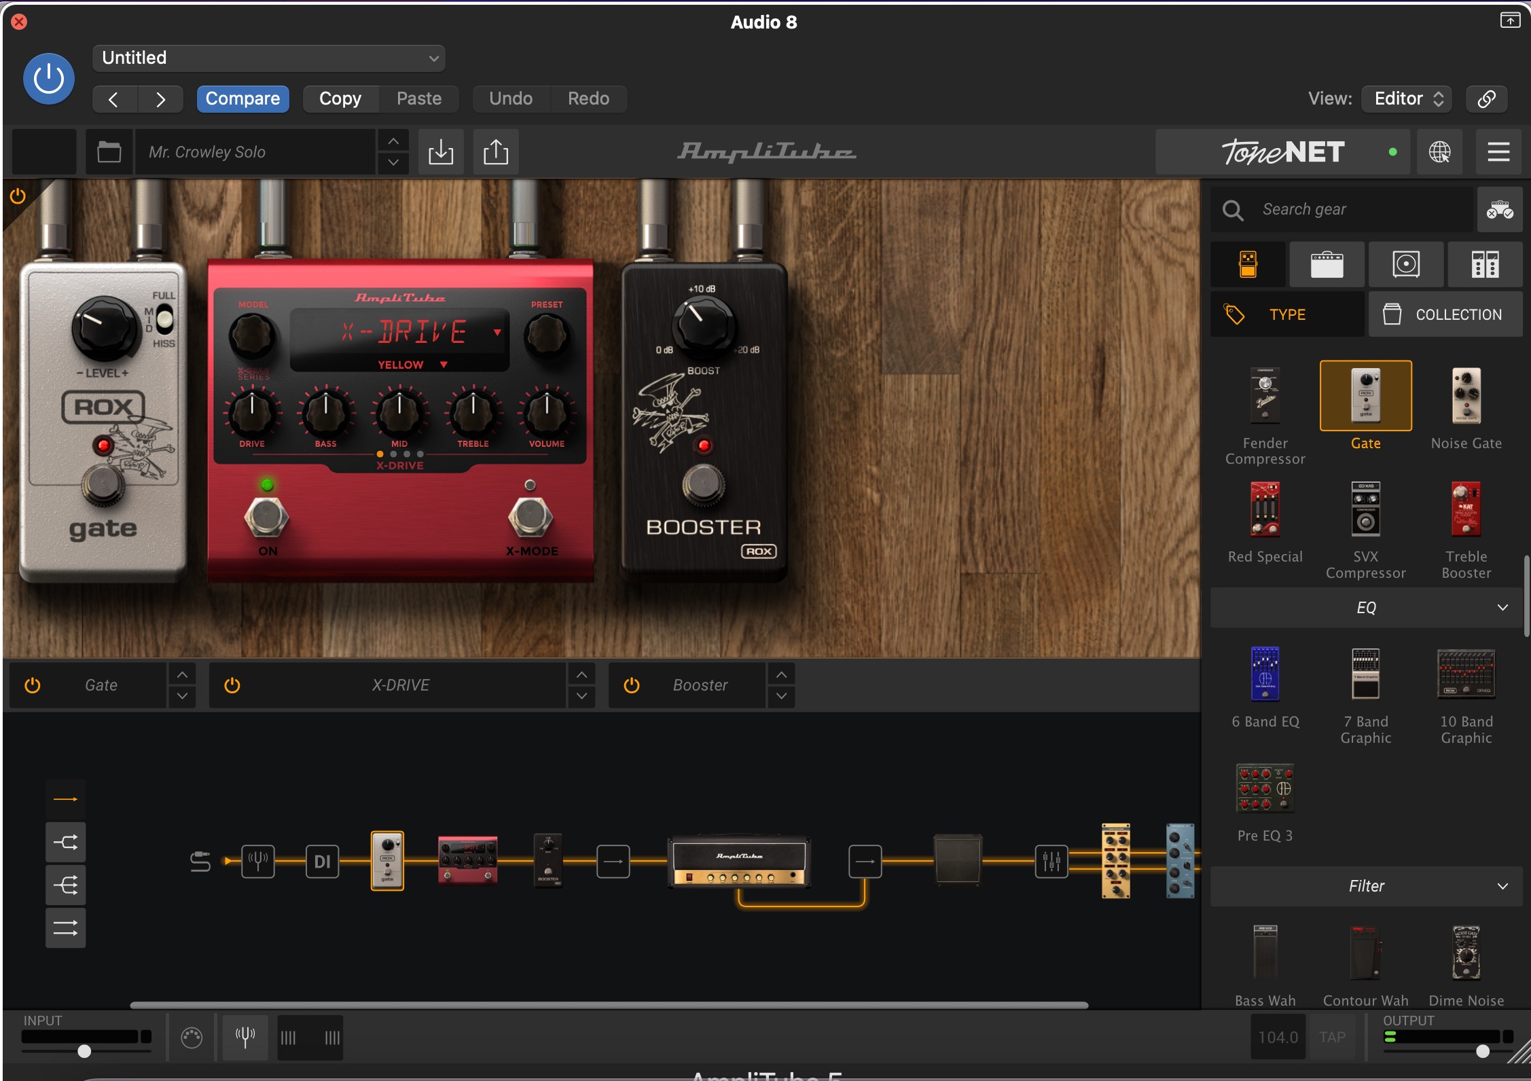Toggle the plugin main power button
The height and width of the screenshot is (1081, 1531).
click(x=49, y=79)
